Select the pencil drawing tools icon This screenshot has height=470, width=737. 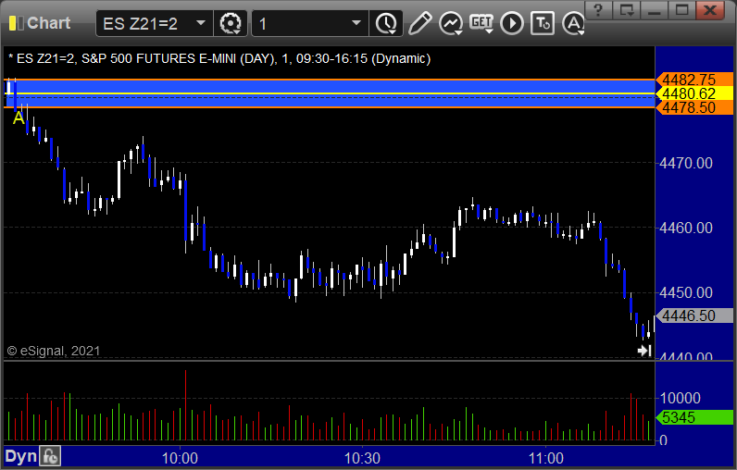pyautogui.click(x=419, y=23)
